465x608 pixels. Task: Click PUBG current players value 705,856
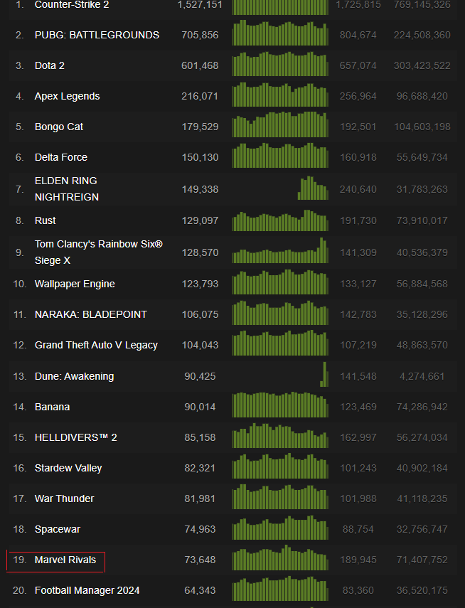[x=200, y=35]
